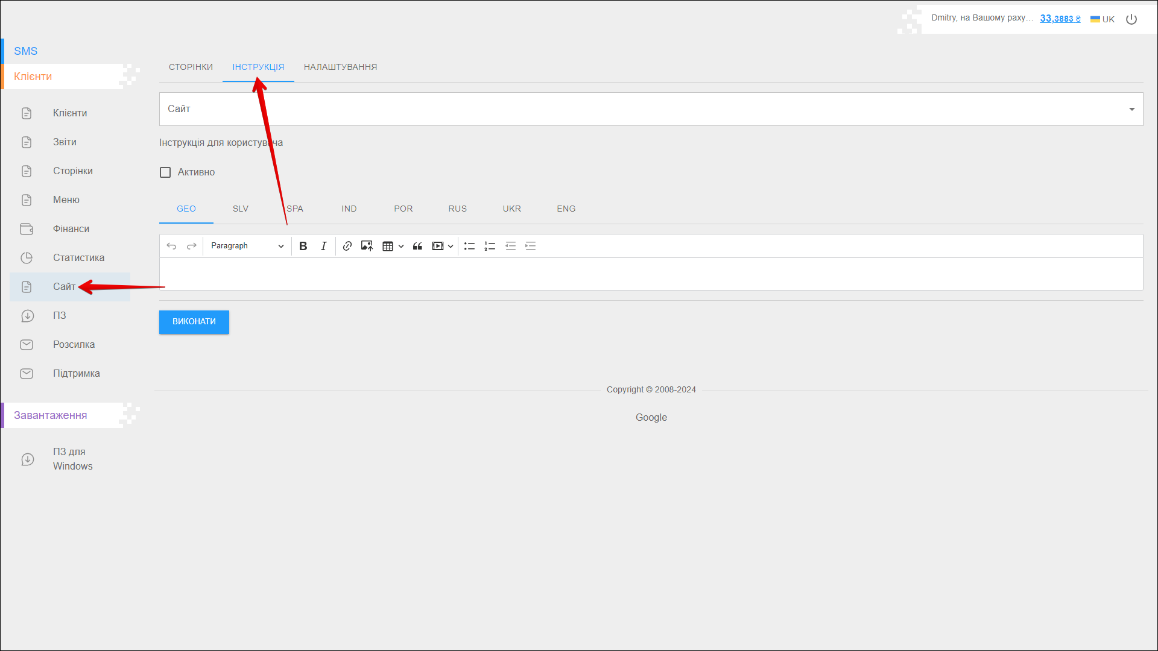Insert a link via toolbar icon
This screenshot has height=651, width=1158.
347,246
